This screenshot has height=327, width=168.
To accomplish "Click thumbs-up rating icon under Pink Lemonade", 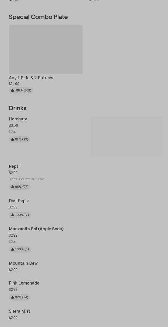I will point(13,297).
